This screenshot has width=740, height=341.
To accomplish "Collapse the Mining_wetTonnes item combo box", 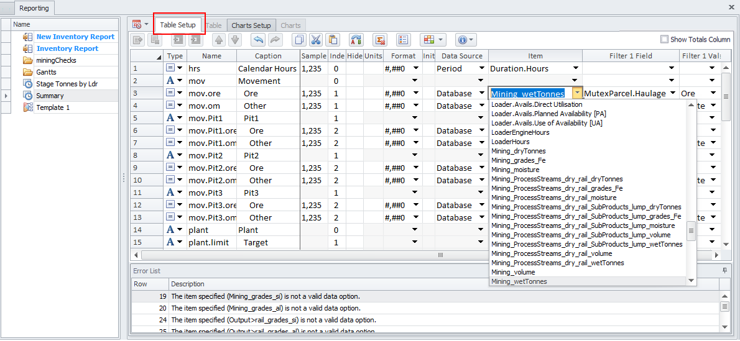I will pos(577,93).
